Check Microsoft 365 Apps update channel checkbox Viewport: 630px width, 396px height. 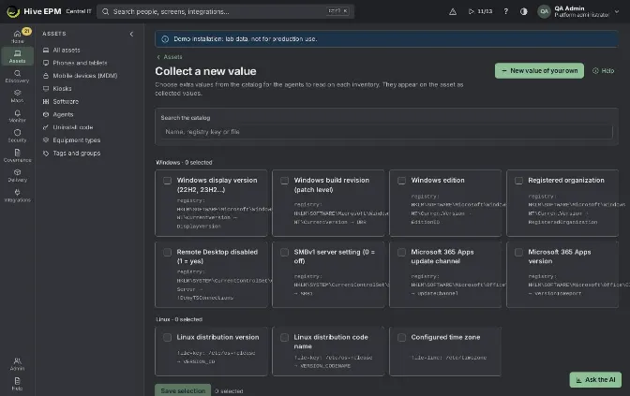tap(401, 253)
